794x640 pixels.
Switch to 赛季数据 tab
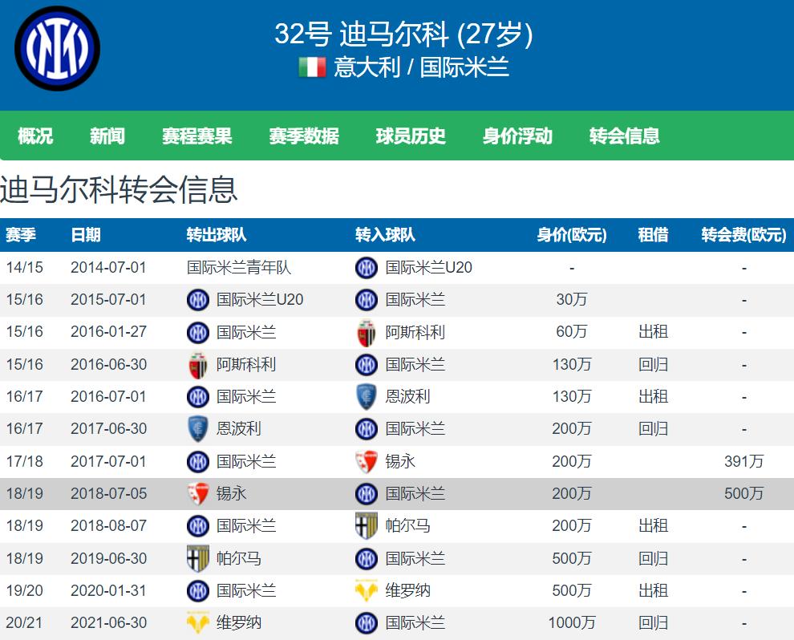tap(304, 136)
